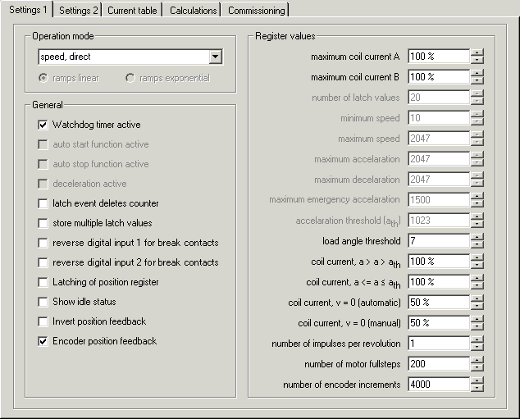Click the coil current a > ath field

point(439,262)
